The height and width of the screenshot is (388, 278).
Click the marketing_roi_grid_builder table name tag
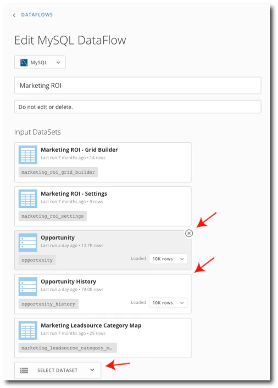point(58,172)
